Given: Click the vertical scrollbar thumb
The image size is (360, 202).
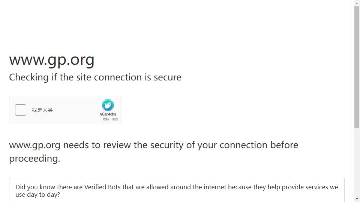Looking at the screenshot, I should click(357, 67).
